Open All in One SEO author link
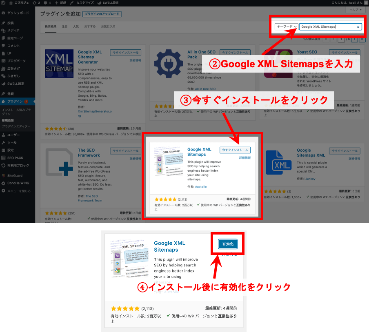The height and width of the screenshot is (332, 369). [x=205, y=89]
